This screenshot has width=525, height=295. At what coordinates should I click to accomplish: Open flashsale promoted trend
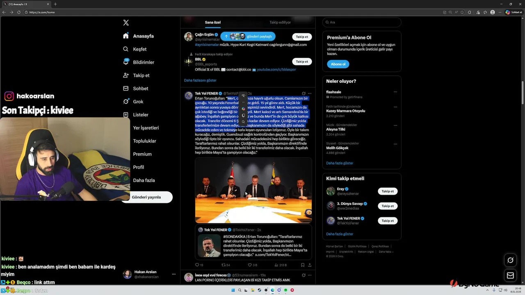pos(333,92)
